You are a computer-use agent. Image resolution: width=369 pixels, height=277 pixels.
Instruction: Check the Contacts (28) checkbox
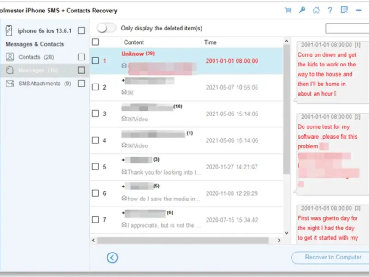click(x=82, y=57)
